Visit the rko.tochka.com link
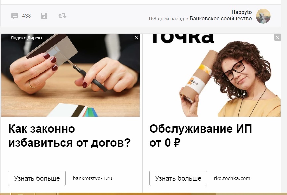 (x=232, y=178)
